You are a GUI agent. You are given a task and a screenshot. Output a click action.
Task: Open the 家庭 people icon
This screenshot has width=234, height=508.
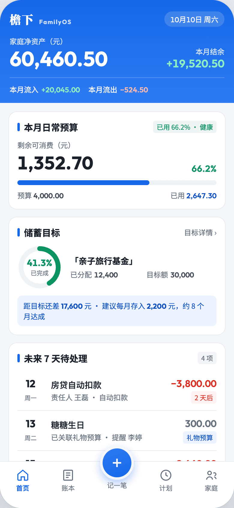point(211,475)
